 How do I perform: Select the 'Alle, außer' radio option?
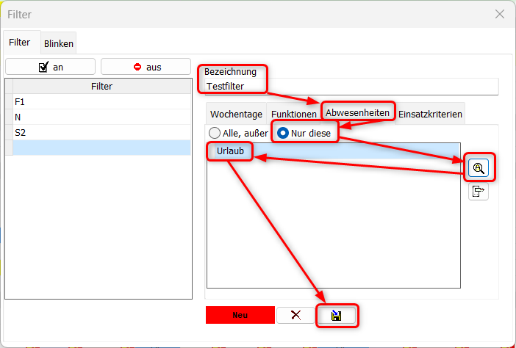coord(215,133)
